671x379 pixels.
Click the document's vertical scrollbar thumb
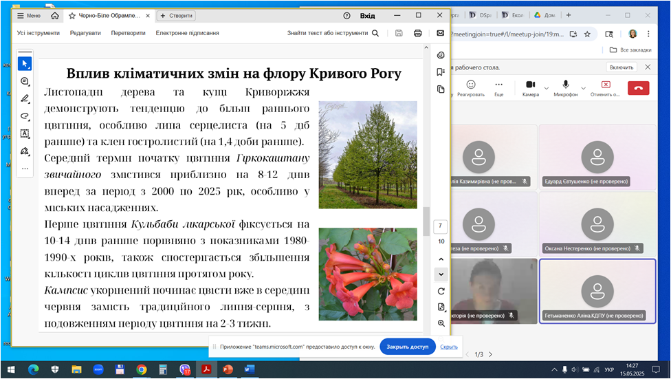point(426,221)
